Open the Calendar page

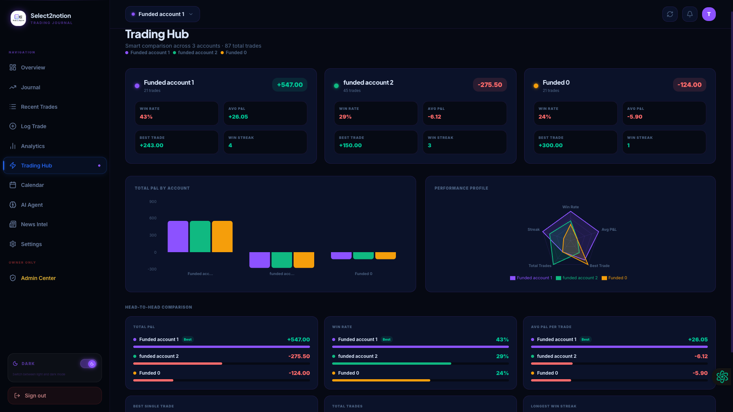pos(55,185)
